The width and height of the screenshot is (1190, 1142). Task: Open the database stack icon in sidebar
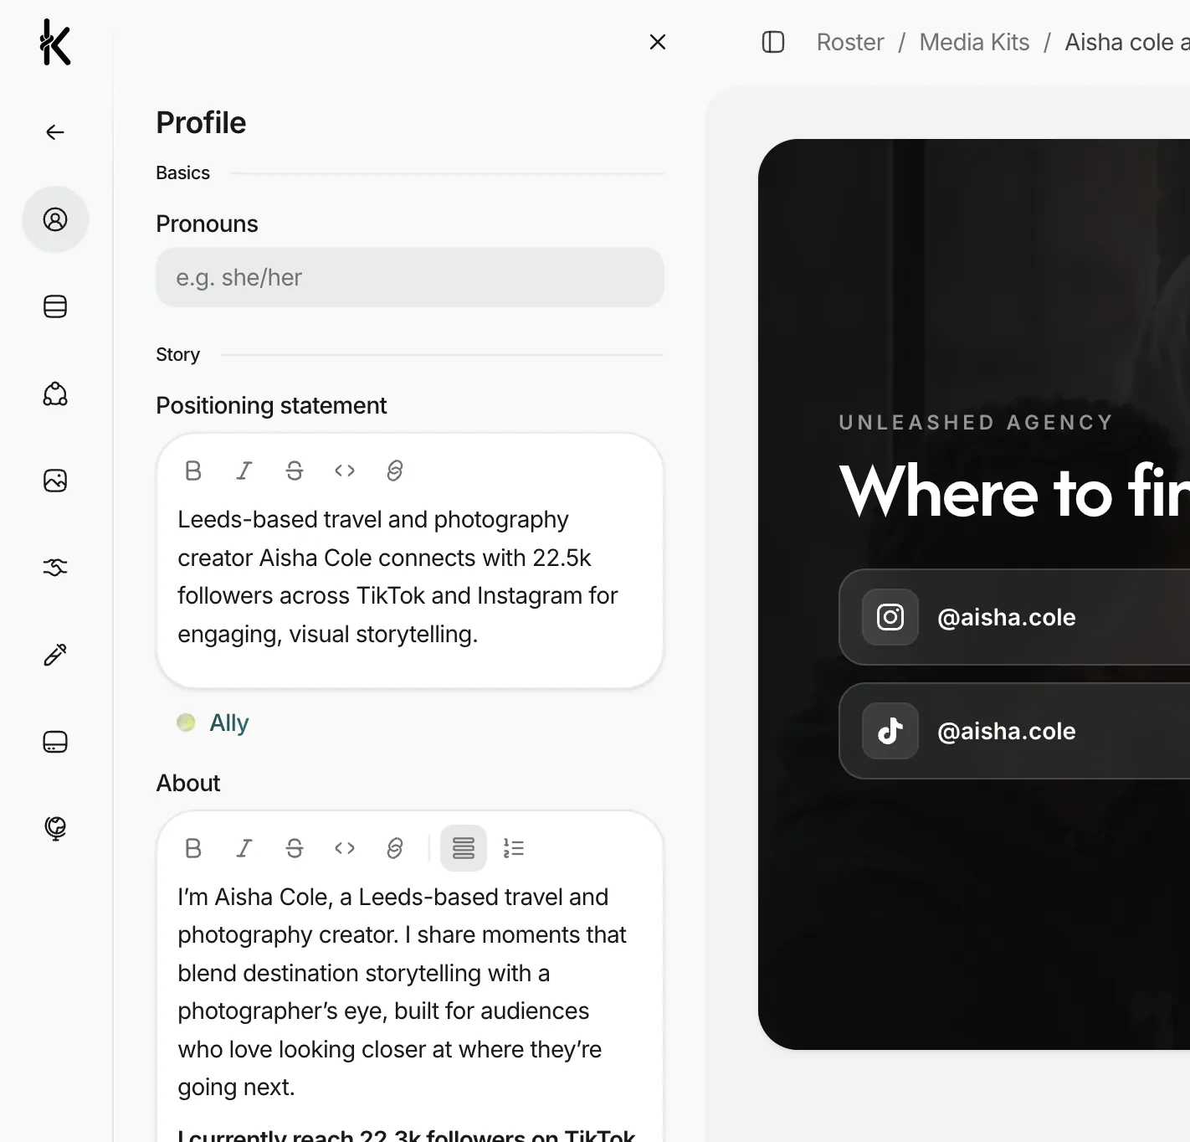point(55,306)
